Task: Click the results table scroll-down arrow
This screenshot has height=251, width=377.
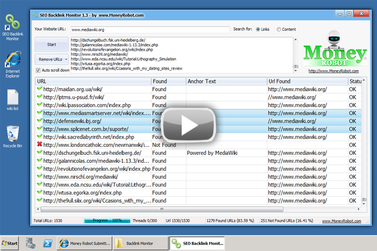Action: coord(364,204)
